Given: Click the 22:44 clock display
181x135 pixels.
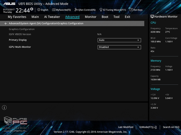Looking at the screenshot, I should click(x=23, y=10).
